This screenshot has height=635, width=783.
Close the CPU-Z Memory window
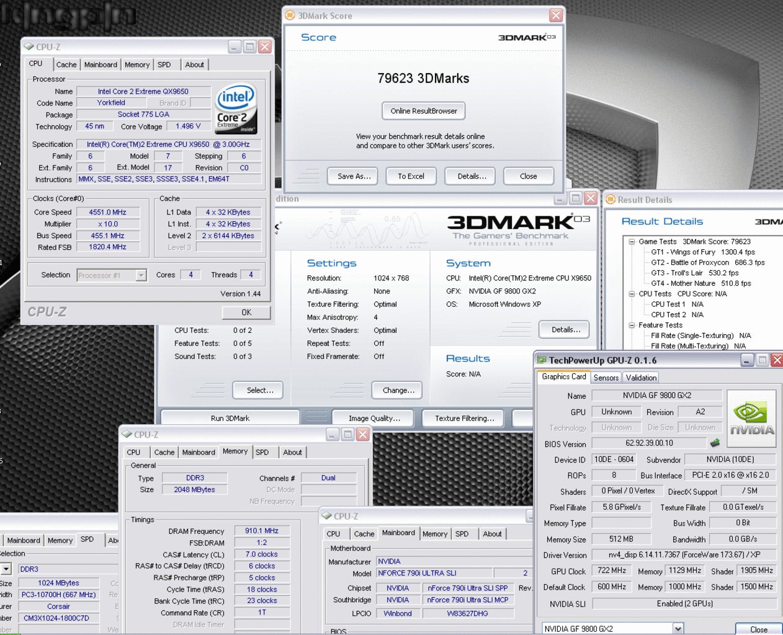click(x=363, y=435)
